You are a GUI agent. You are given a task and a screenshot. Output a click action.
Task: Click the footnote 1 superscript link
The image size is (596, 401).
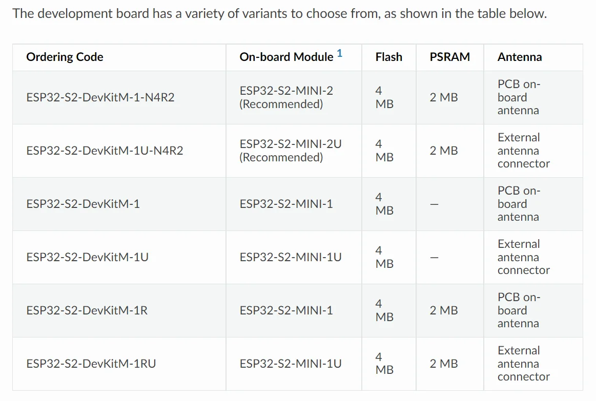[x=339, y=54]
